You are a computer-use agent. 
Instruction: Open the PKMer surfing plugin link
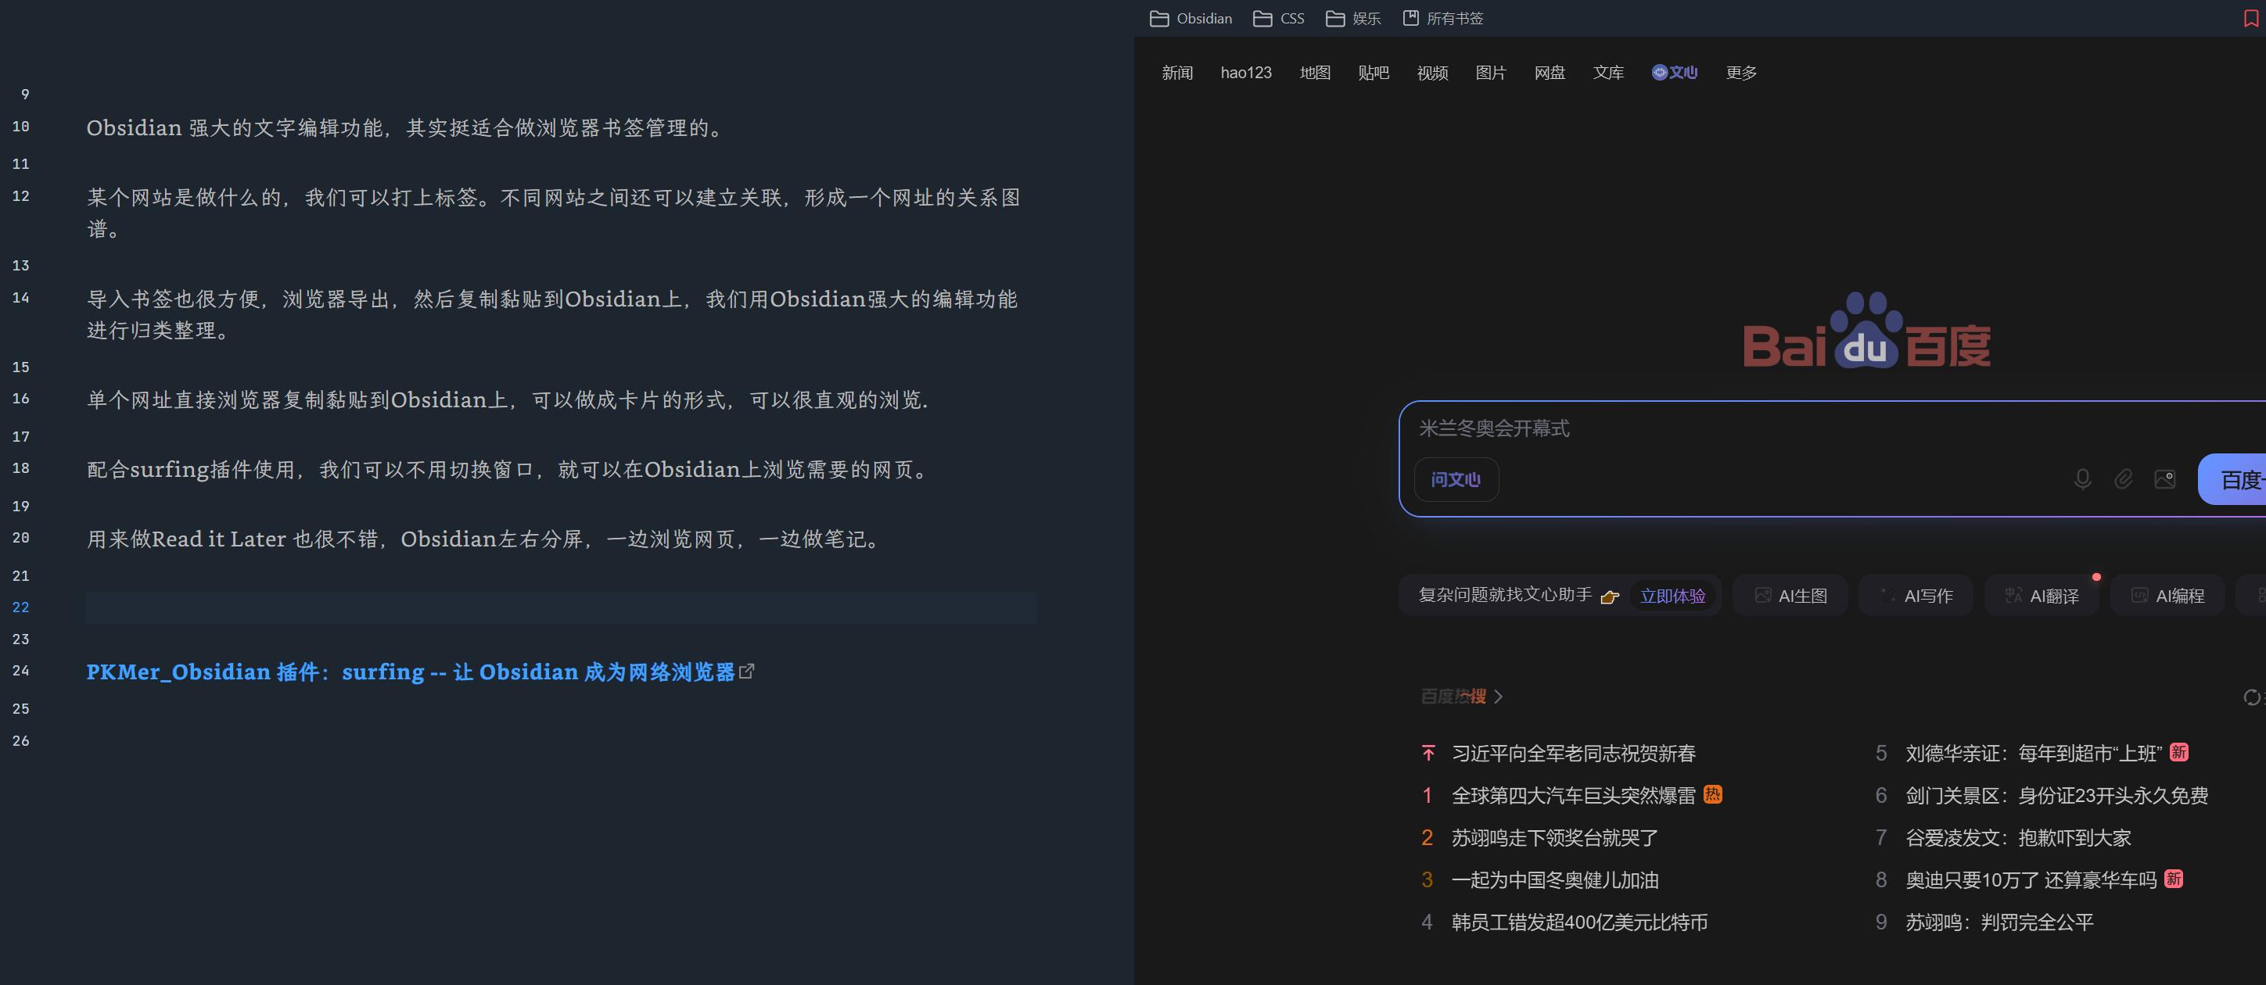tap(410, 672)
